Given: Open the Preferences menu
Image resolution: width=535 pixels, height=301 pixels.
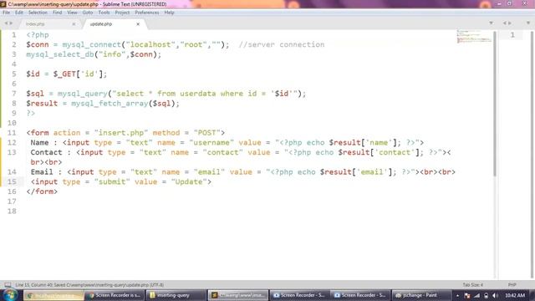Looking at the screenshot, I should pos(147,13).
